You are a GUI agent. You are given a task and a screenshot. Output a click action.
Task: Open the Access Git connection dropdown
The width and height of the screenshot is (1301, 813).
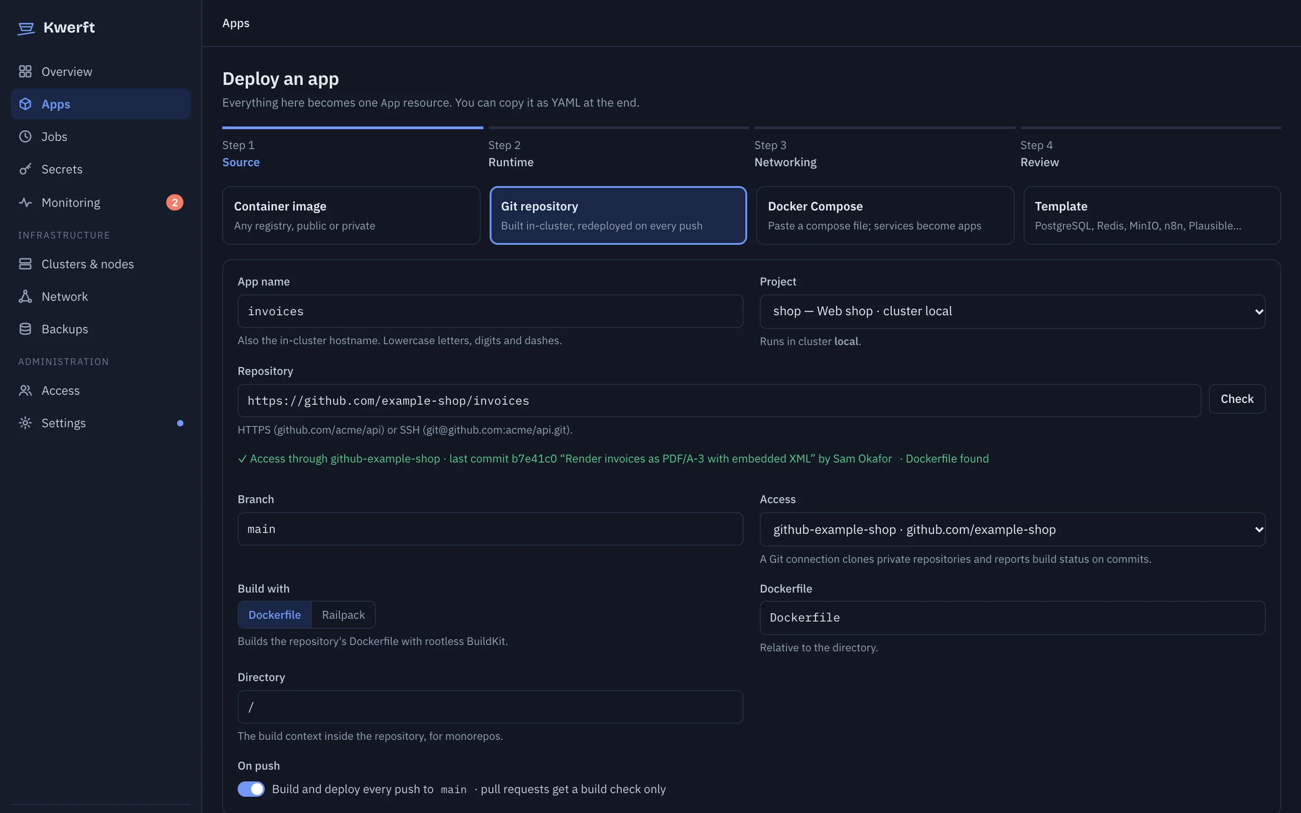[x=1012, y=530]
